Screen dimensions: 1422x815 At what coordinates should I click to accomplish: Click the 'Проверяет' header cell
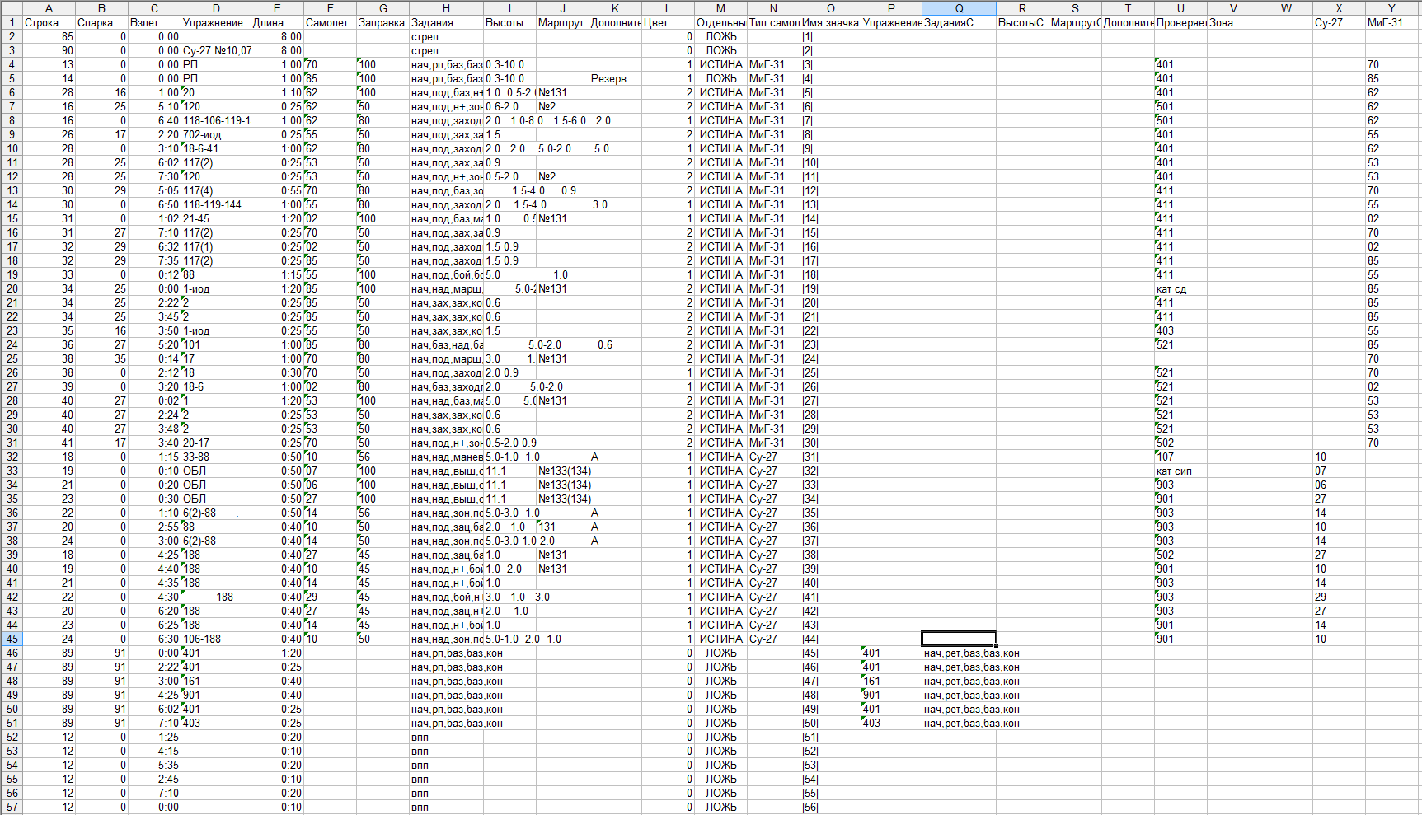click(1180, 22)
